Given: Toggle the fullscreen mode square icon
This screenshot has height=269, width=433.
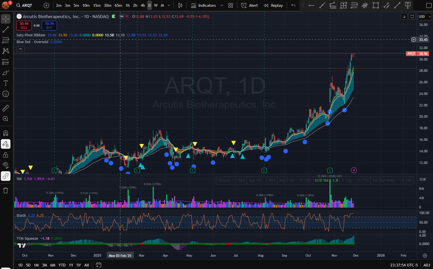Looking at the screenshot, I should pos(428,5).
